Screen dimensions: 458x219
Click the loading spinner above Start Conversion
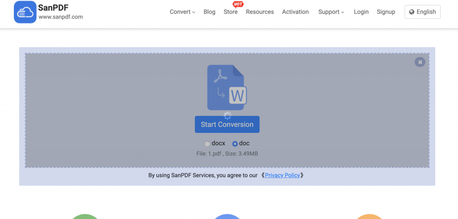click(x=227, y=116)
